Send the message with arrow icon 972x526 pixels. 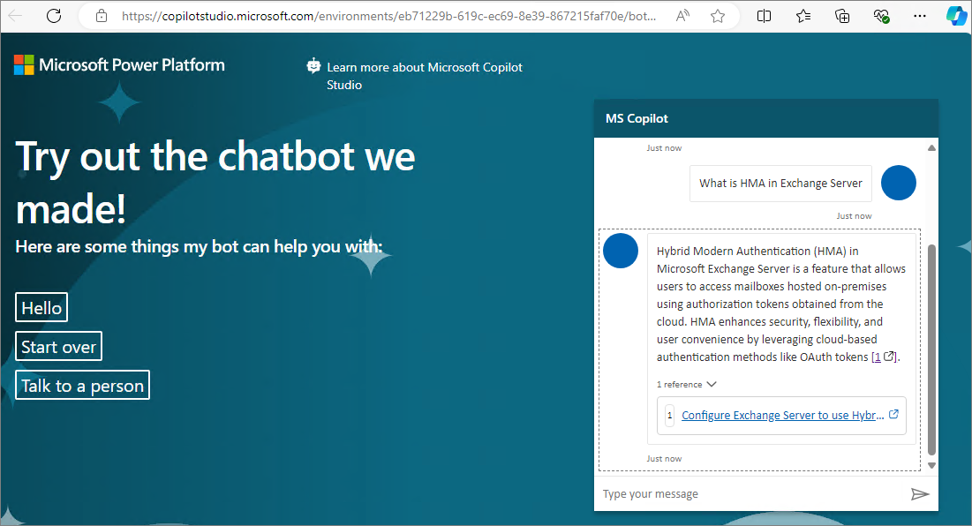919,493
